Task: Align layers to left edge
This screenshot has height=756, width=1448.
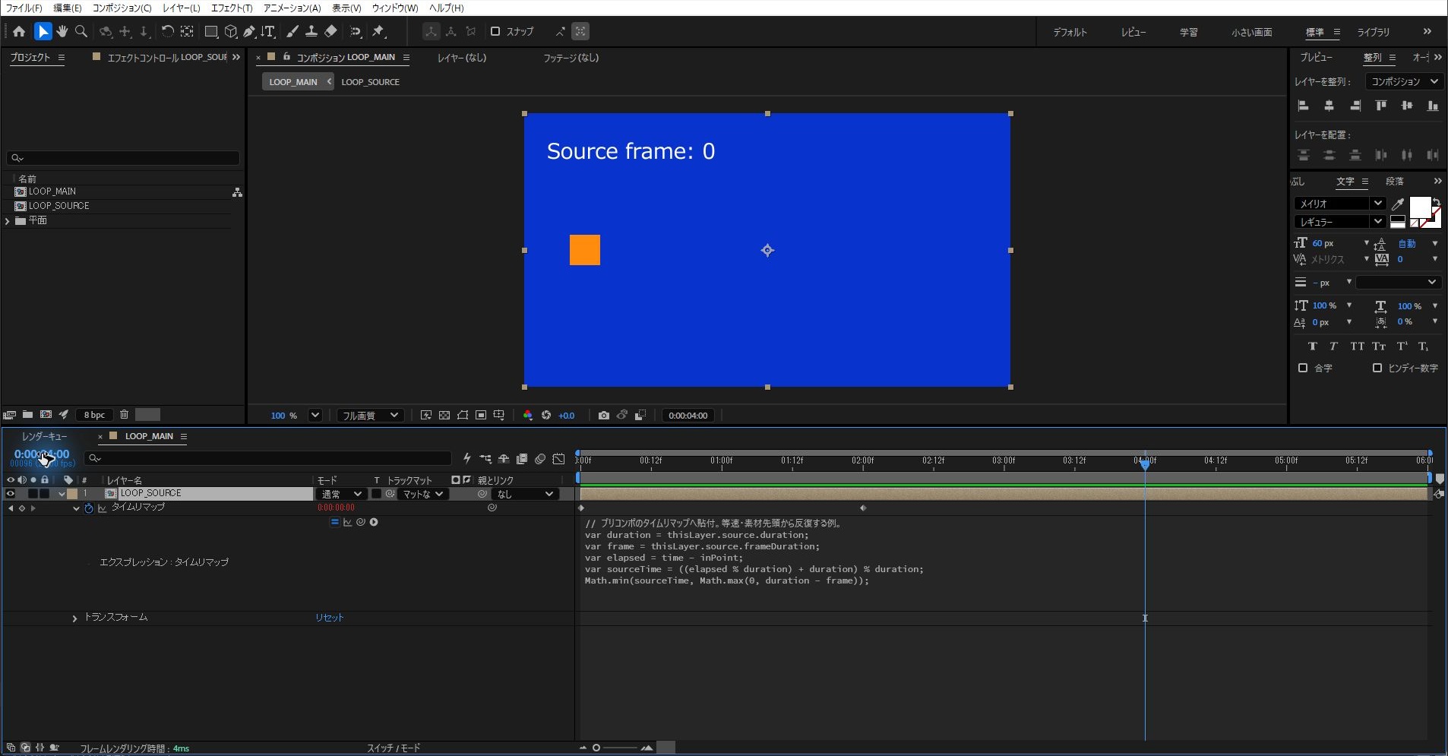Action: [x=1304, y=106]
